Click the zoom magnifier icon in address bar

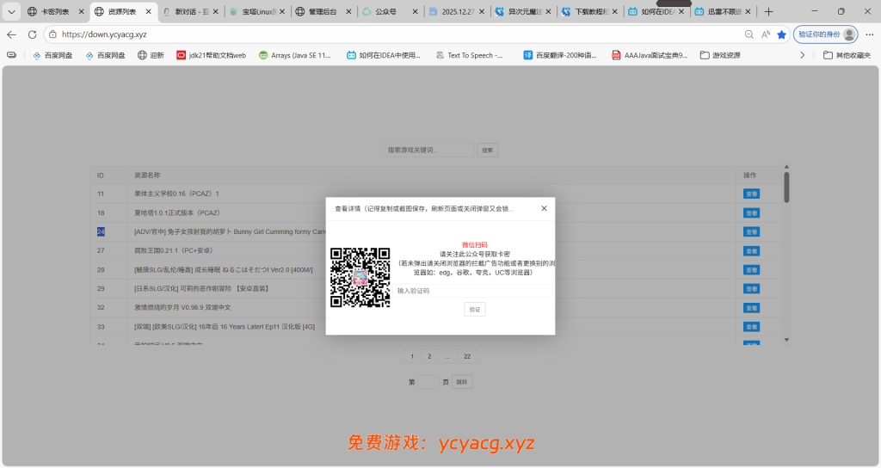(749, 34)
